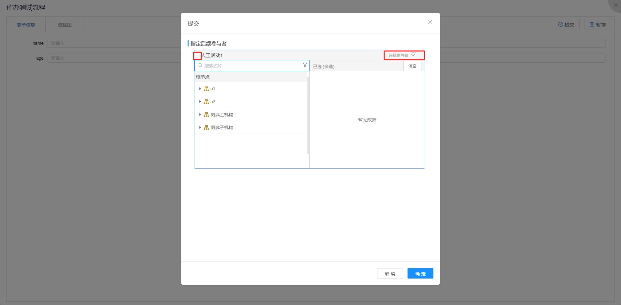Switch to the 表单信息 tab
The width and height of the screenshot is (621, 305).
pos(26,25)
